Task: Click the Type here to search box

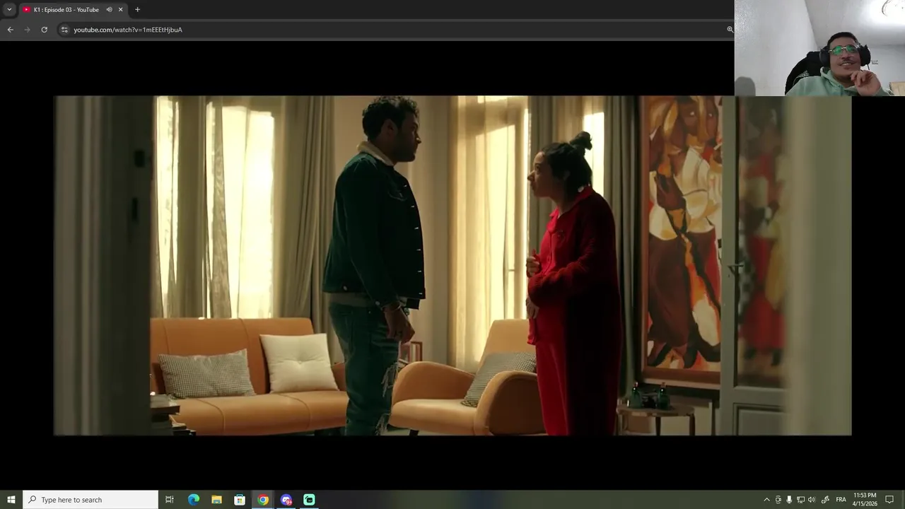Action: pos(90,500)
